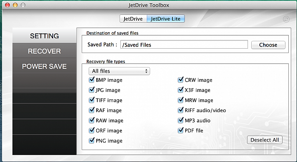Toggle CRW image checkbox
Screen dimensions: 297x162
[181, 80]
